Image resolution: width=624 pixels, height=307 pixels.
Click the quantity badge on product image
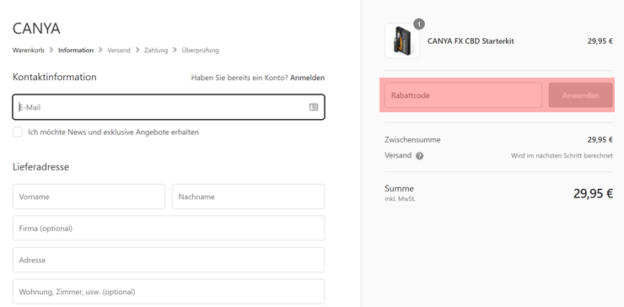419,24
